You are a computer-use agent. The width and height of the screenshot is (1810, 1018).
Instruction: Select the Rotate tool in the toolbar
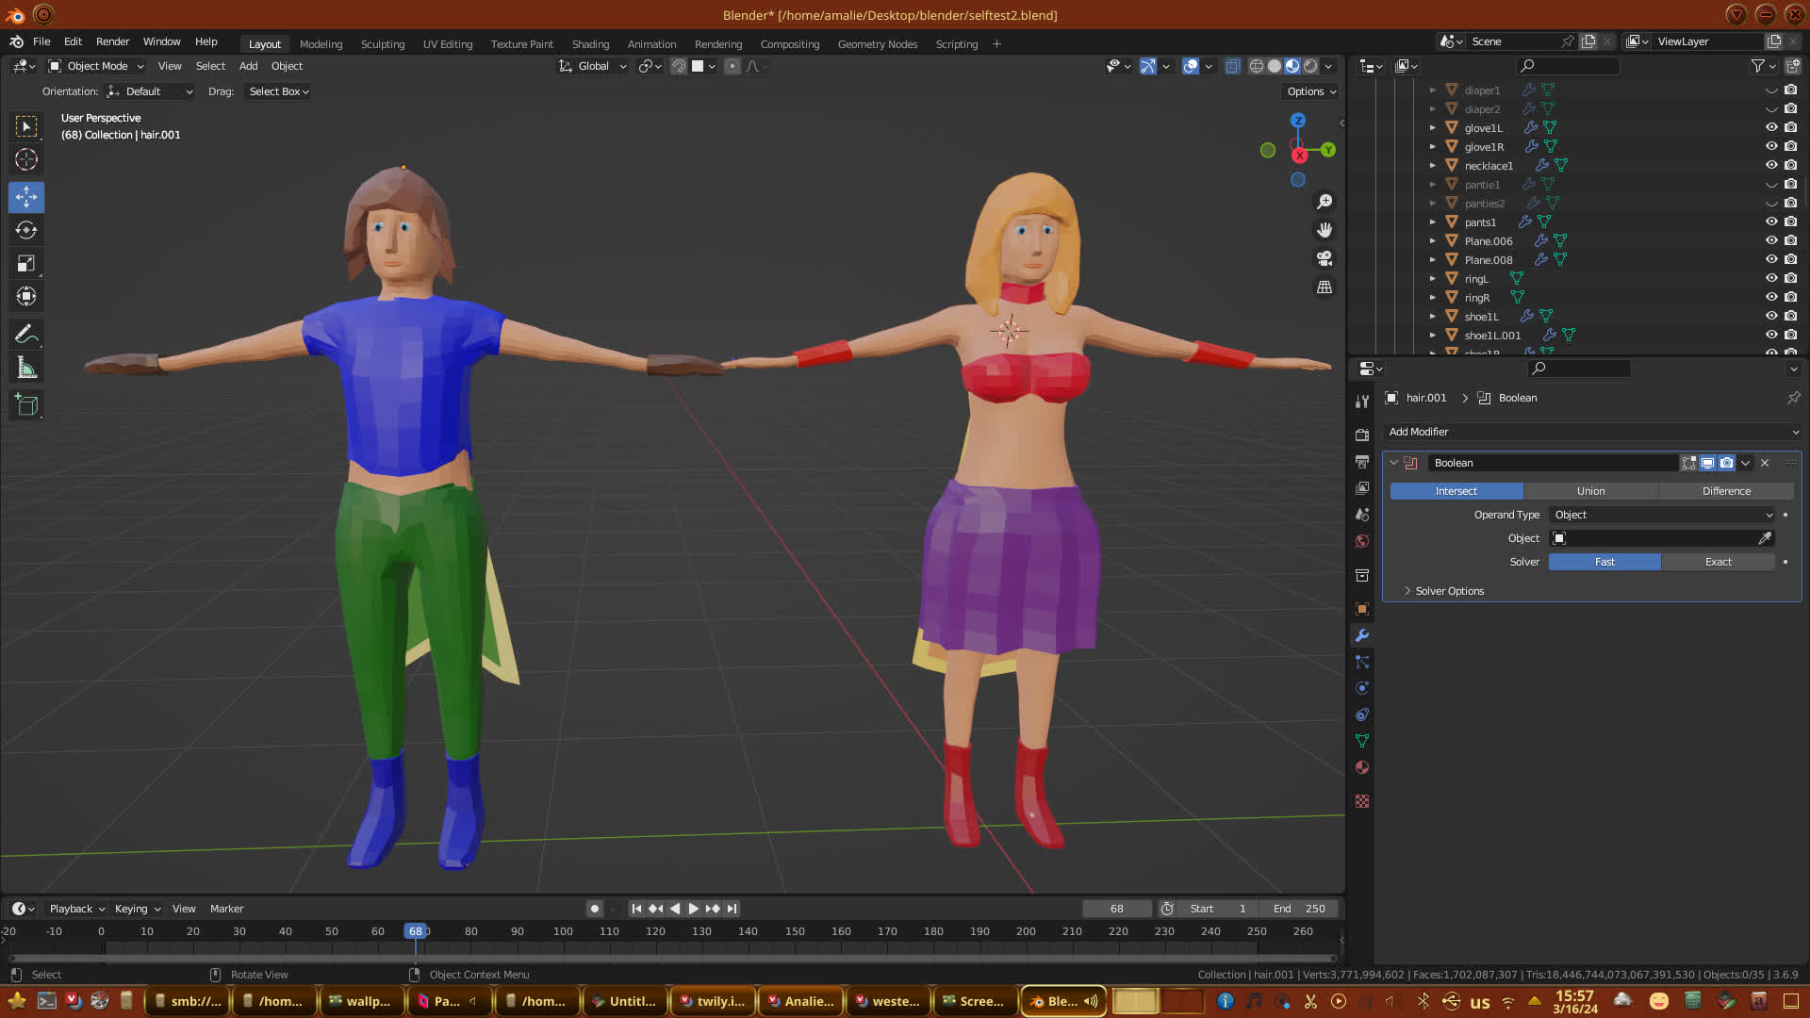[26, 230]
